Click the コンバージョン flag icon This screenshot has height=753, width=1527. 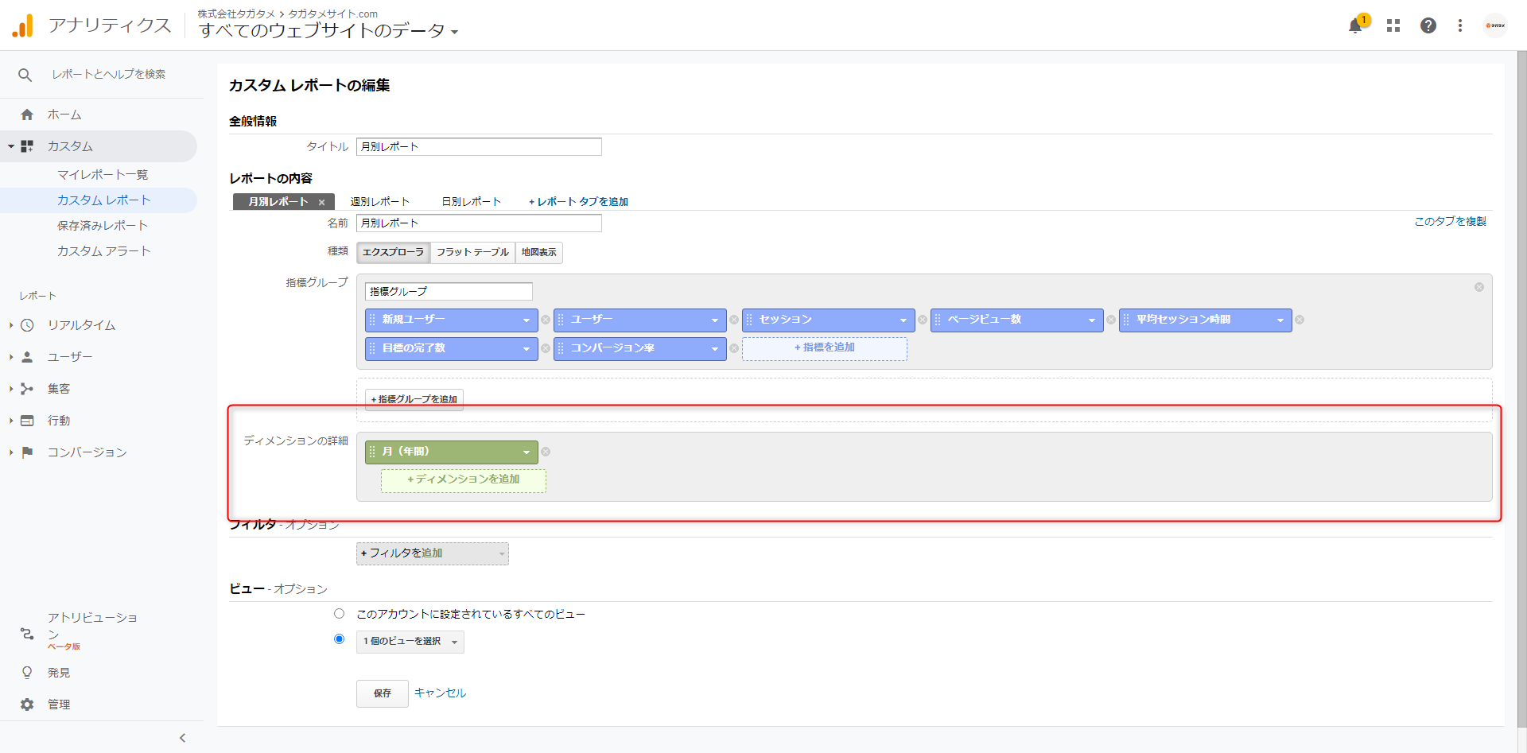click(27, 452)
